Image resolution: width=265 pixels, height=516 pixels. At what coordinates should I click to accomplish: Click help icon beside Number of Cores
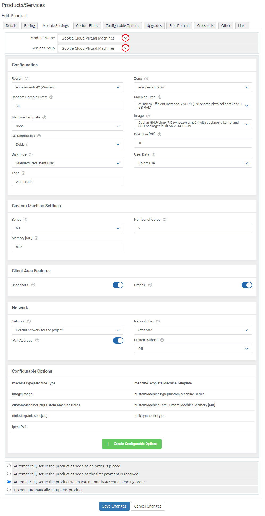(164, 220)
